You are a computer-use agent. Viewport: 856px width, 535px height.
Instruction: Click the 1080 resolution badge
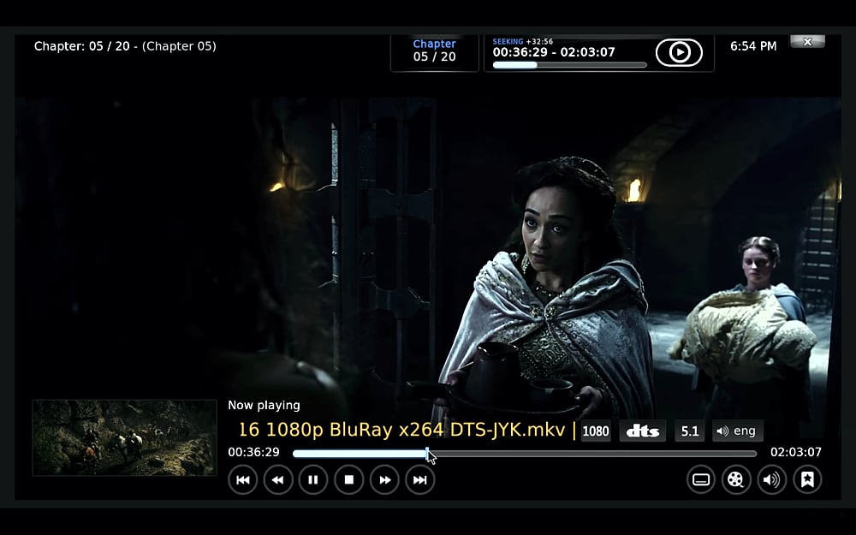[596, 431]
